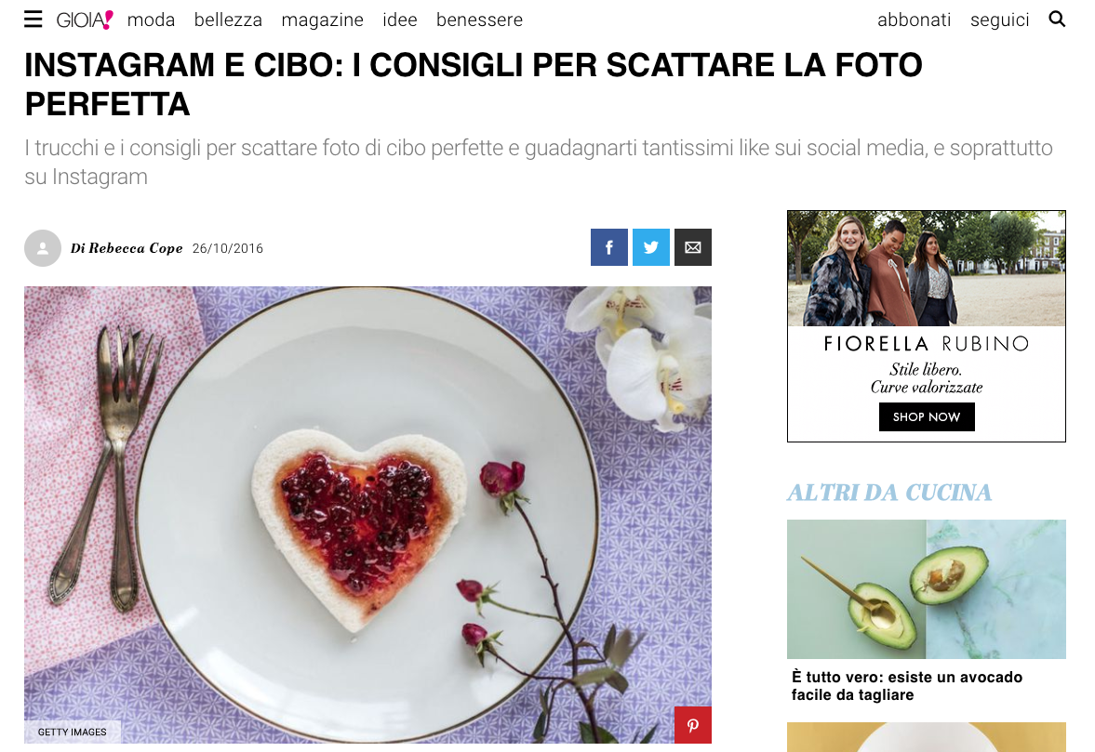Open the moda menu item

tap(151, 20)
